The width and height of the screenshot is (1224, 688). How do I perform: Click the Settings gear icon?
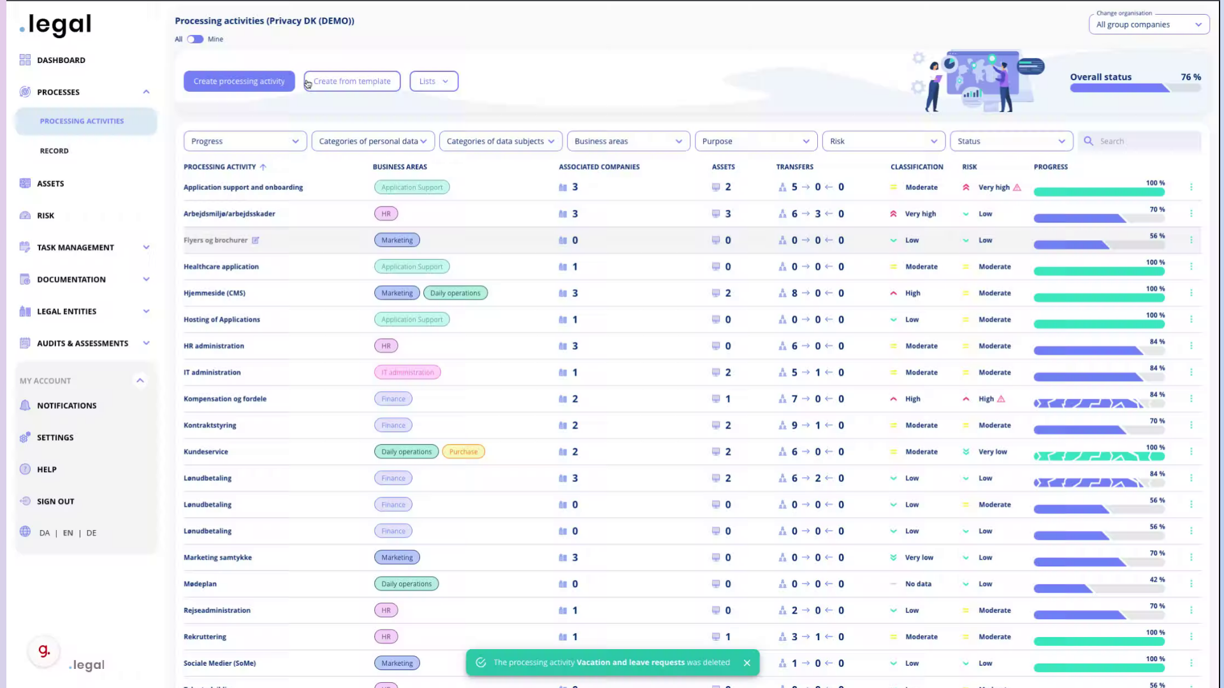[x=25, y=437]
